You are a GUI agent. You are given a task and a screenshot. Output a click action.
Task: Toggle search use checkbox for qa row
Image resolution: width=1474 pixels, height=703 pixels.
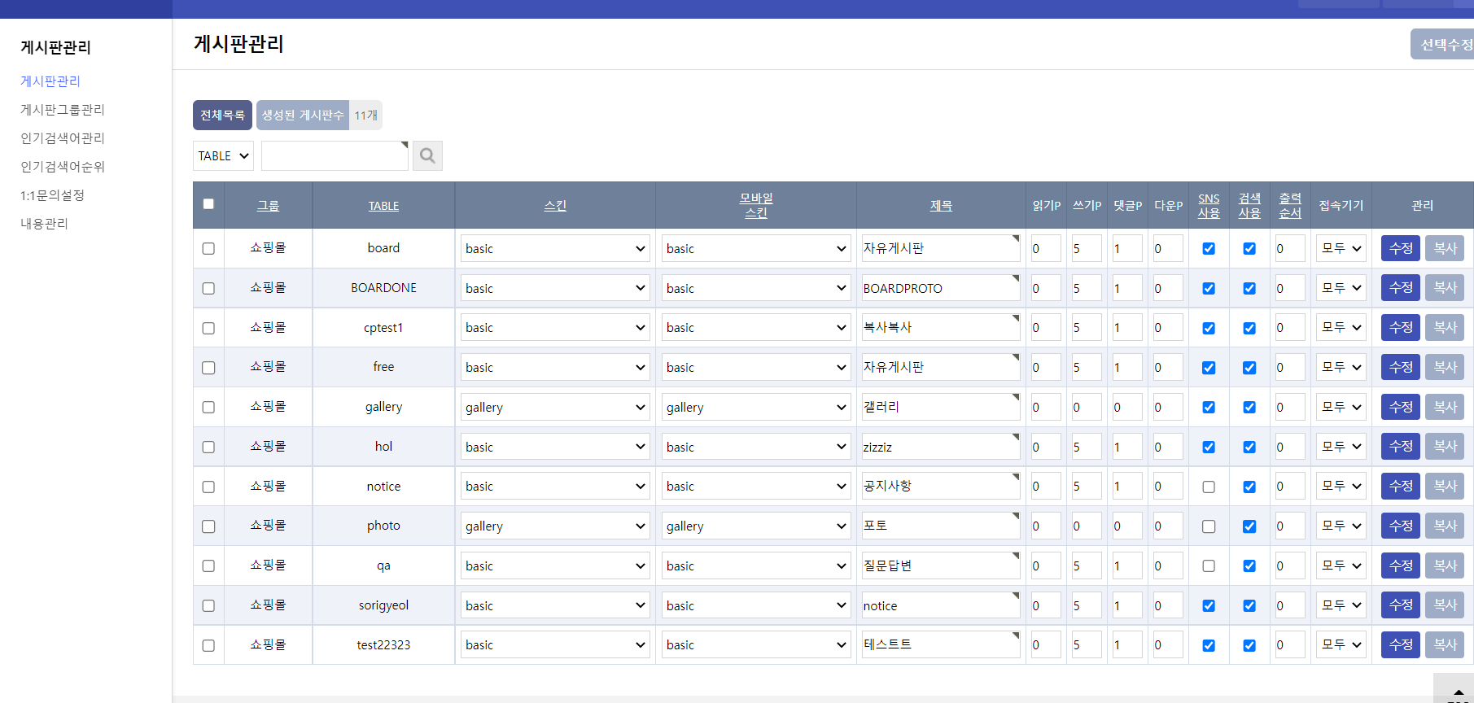tap(1249, 565)
